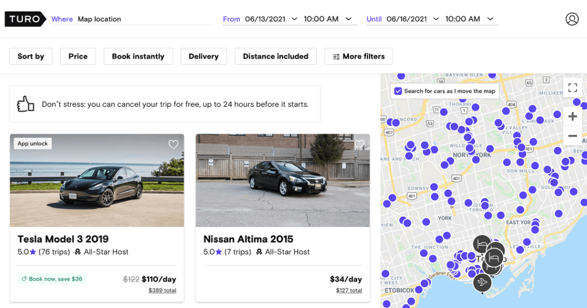Click the $110/day price on Tesla

(x=159, y=279)
